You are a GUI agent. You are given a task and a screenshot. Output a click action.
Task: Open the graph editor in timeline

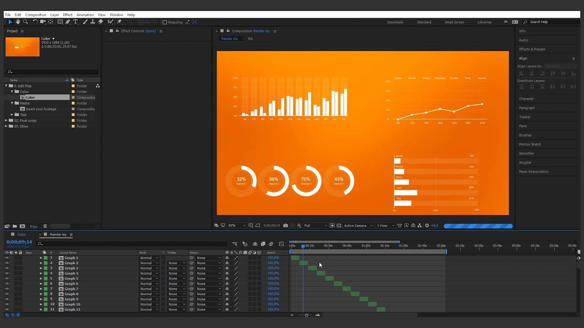click(281, 244)
